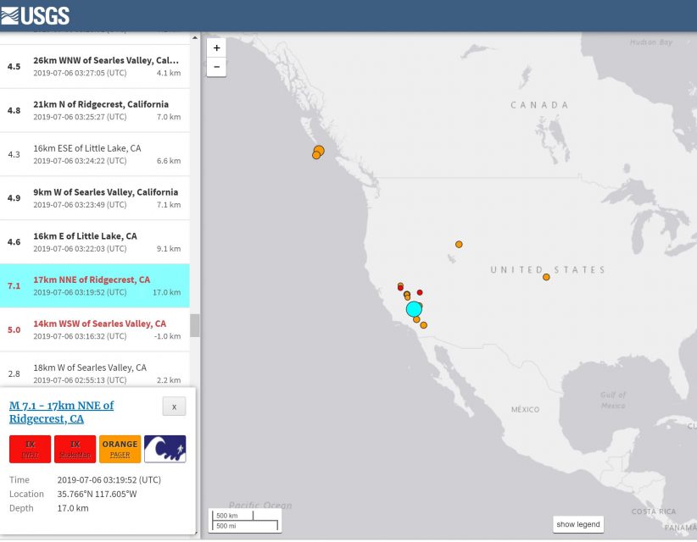
Task: Zoom out on the map
Action: click(216, 66)
